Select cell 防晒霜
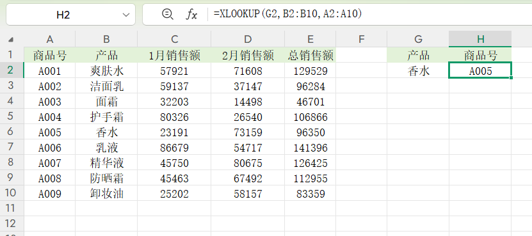532x236 pixels. coord(106,178)
